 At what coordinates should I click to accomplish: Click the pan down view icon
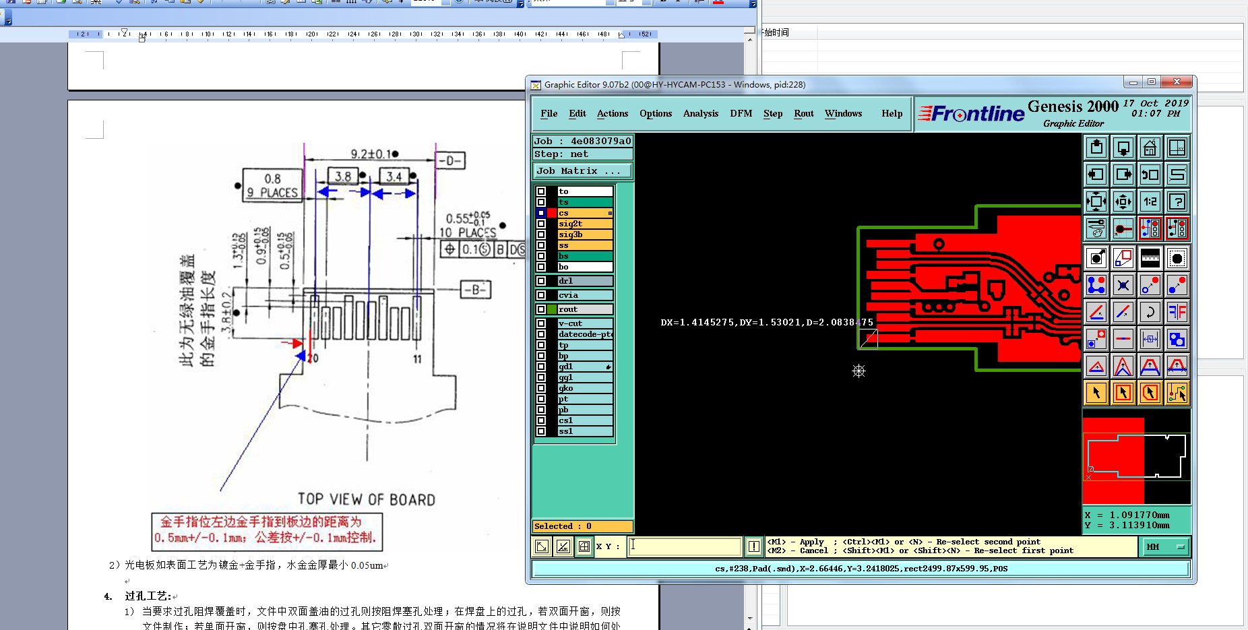[1123, 148]
